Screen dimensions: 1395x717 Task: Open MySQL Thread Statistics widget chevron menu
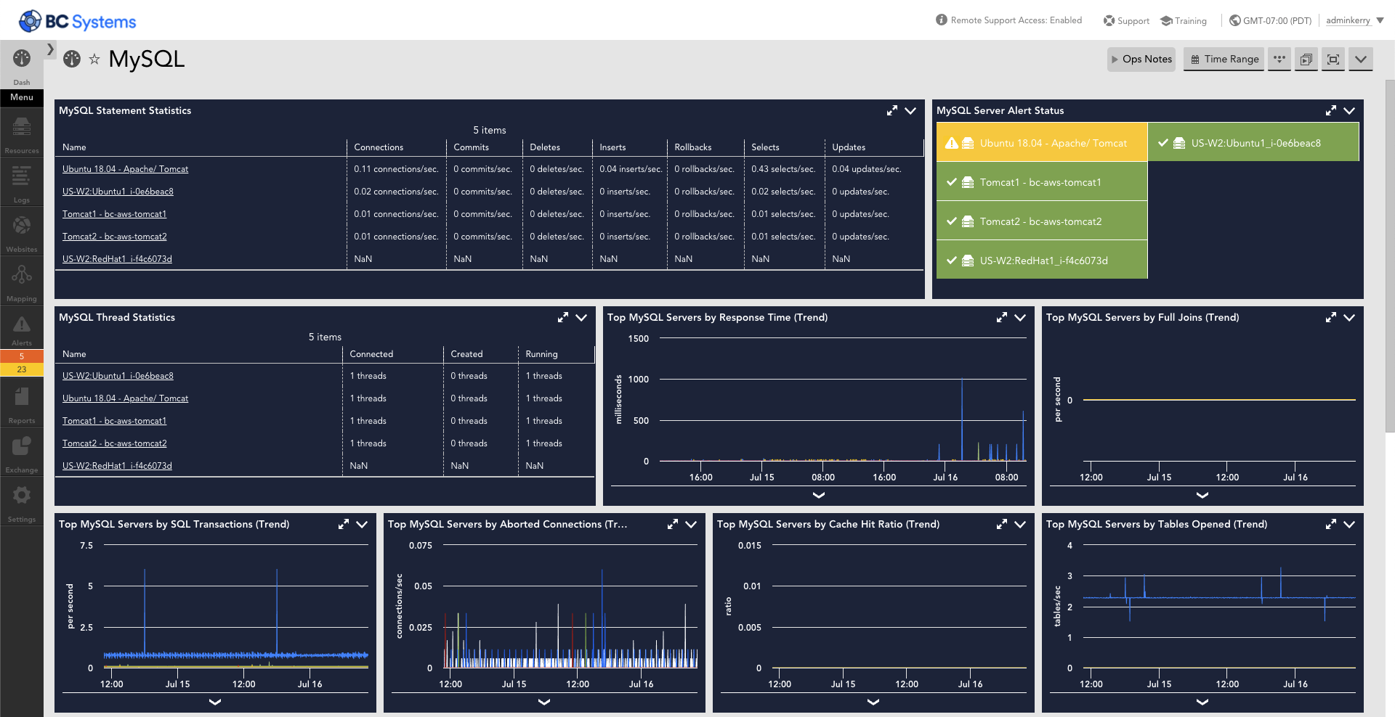[581, 317]
